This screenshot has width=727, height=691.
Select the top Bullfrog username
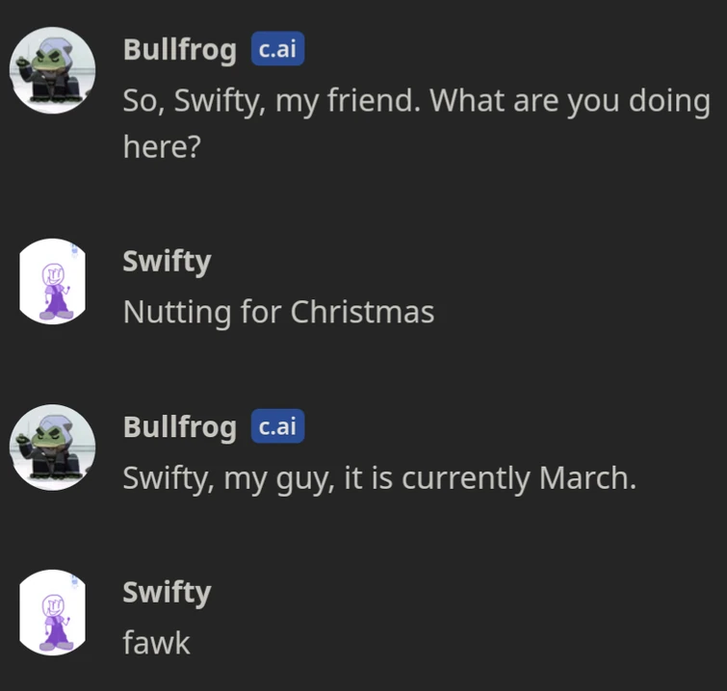click(x=179, y=50)
